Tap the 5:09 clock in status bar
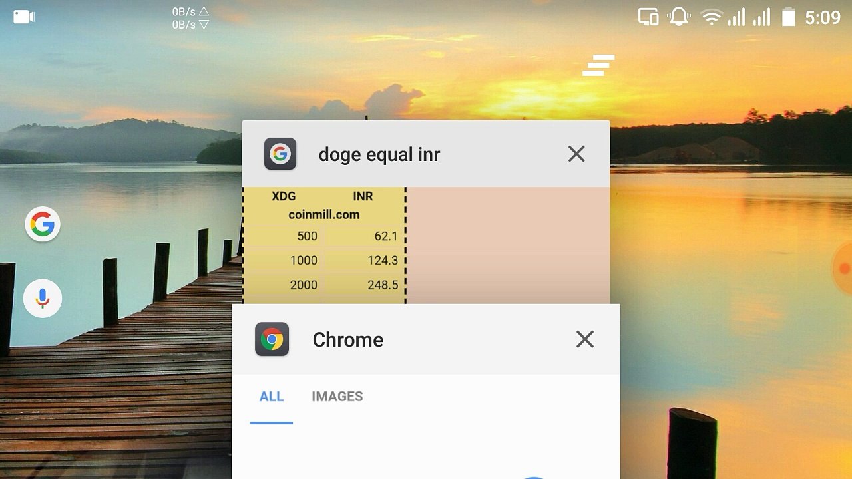This screenshot has height=479, width=852. click(x=823, y=17)
